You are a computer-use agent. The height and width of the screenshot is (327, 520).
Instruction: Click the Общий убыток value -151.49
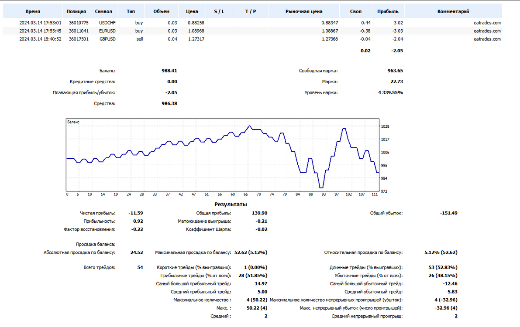click(x=449, y=213)
